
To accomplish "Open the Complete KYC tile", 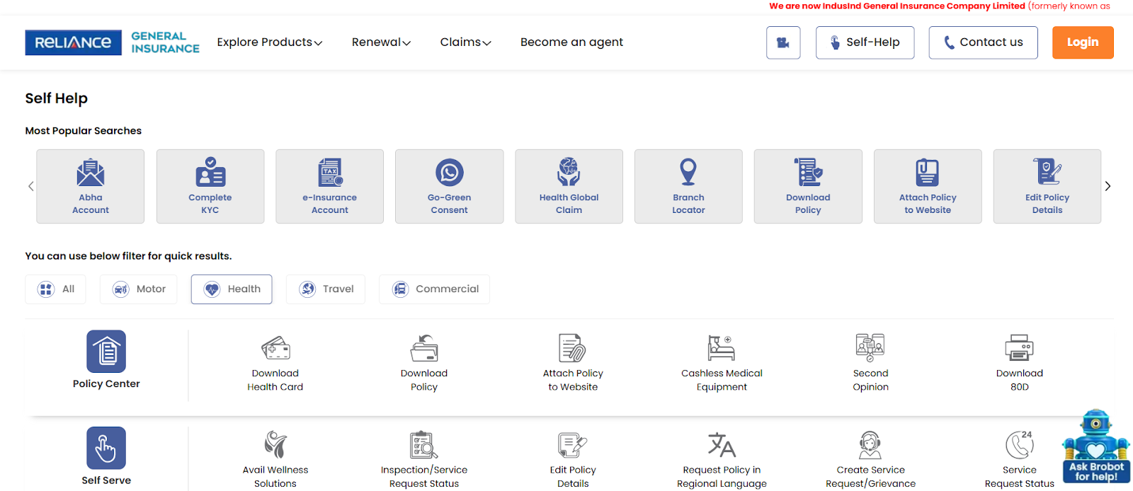I will pyautogui.click(x=210, y=186).
